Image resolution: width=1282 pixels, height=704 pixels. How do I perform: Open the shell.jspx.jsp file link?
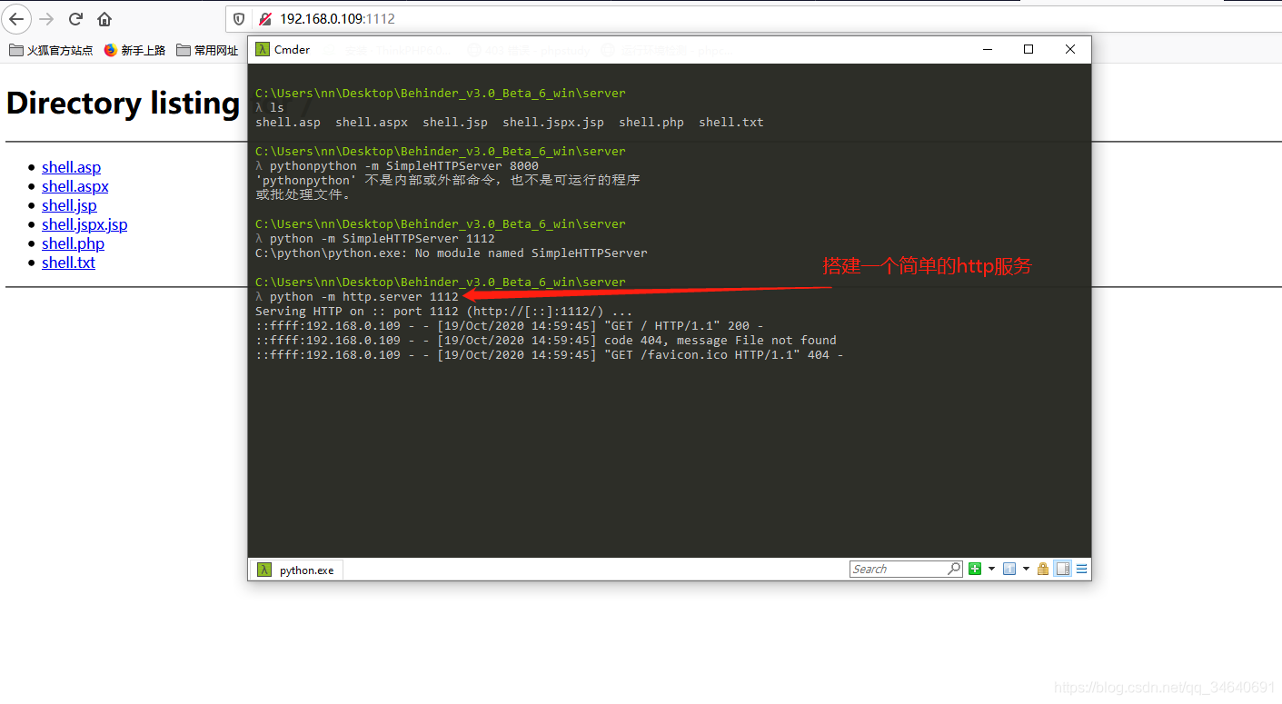[84, 224]
